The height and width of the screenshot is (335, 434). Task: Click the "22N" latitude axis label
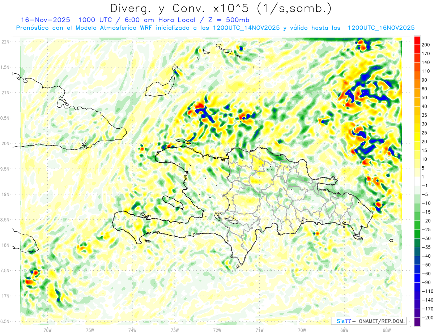(x=6, y=42)
